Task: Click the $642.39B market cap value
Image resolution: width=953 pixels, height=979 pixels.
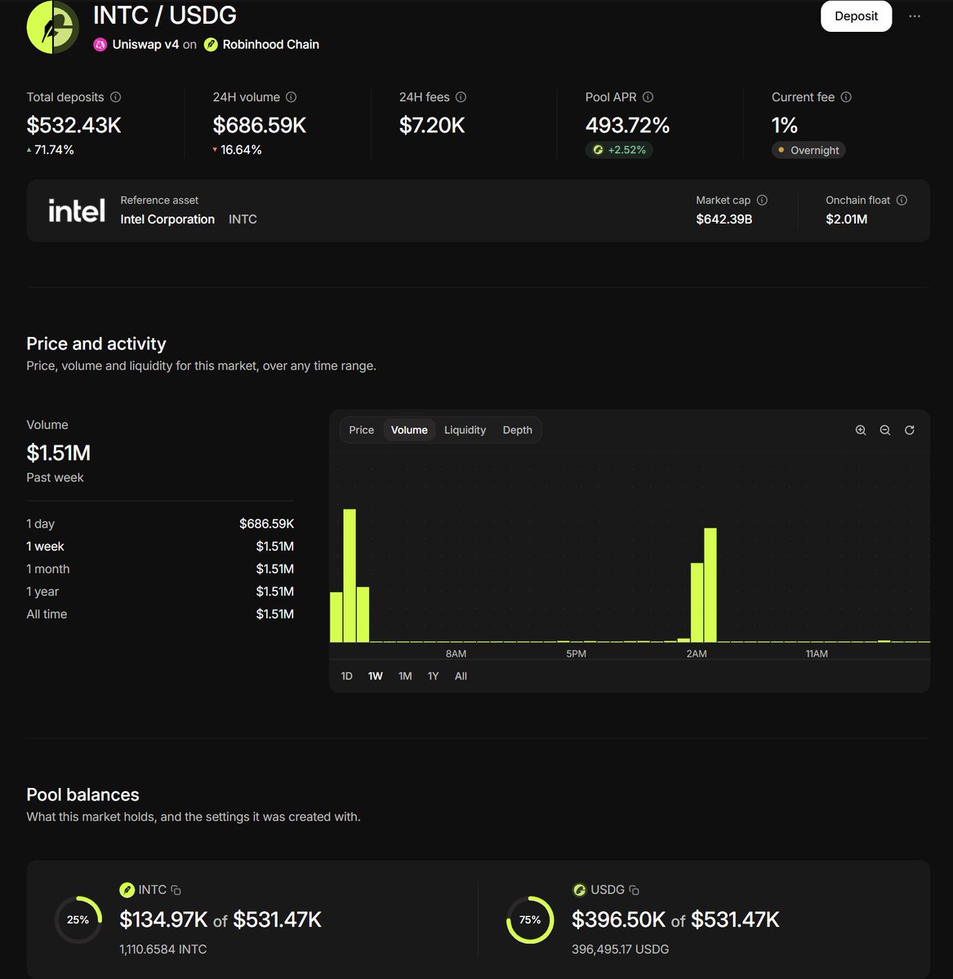Action: (x=724, y=219)
